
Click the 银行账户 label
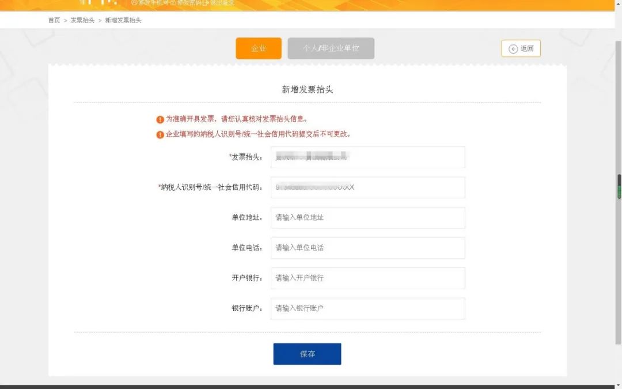point(247,308)
